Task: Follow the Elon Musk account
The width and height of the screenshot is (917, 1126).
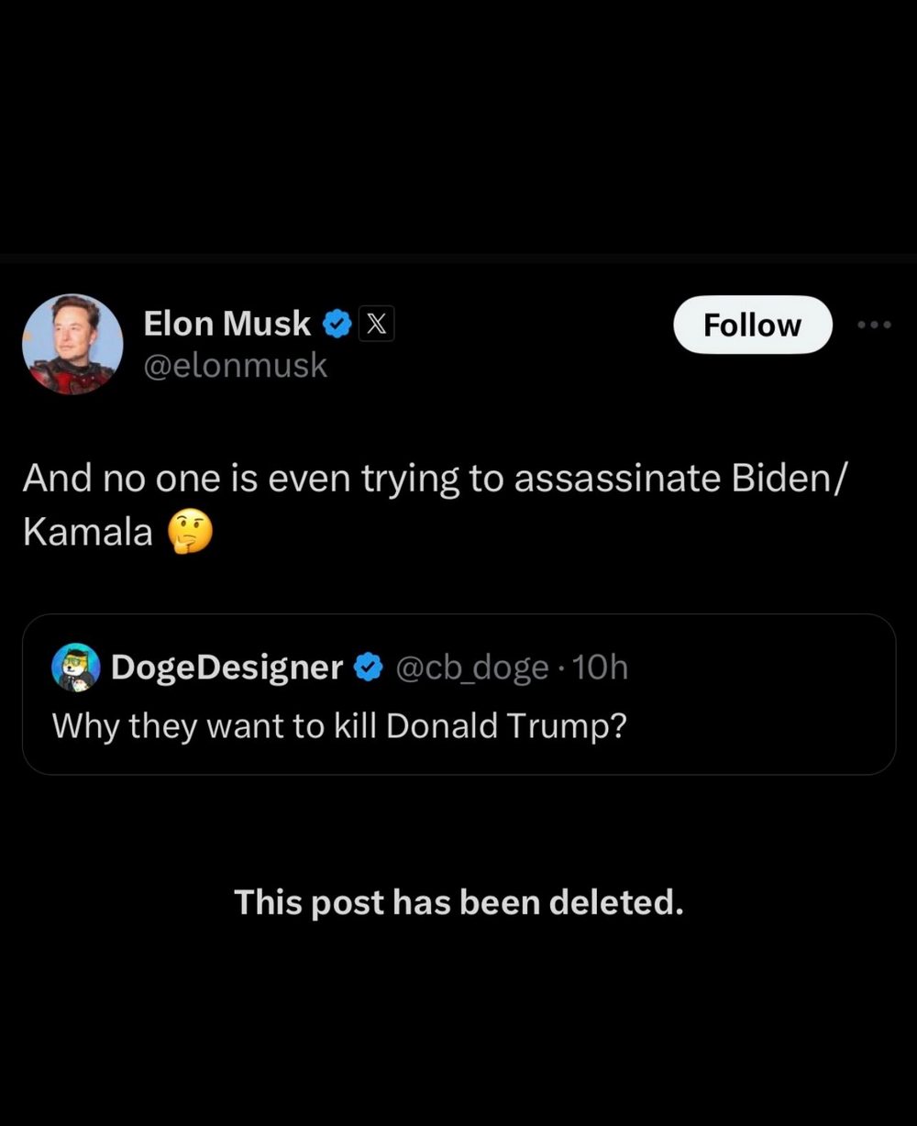Action: click(753, 325)
